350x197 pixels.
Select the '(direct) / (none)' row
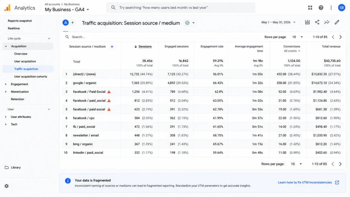[x=203, y=74]
